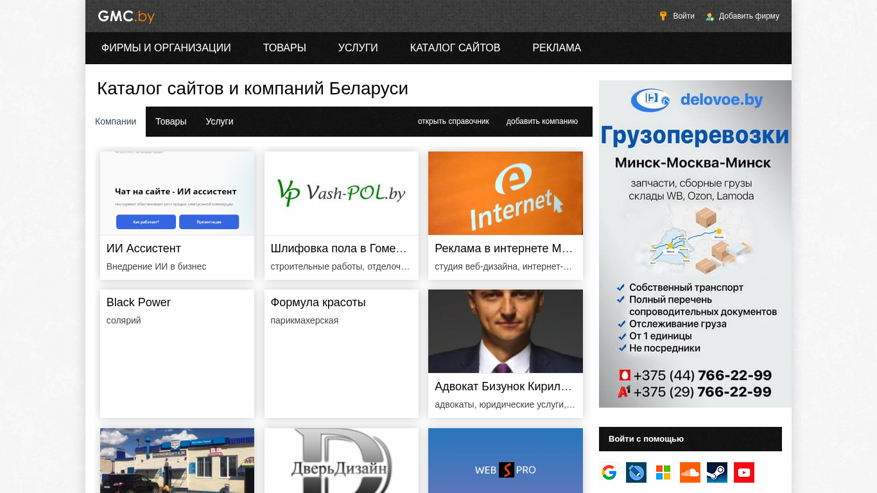This screenshot has height=493, width=877.
Task: Open the Vash-POL.by logo thumbnail
Action: pos(342,193)
